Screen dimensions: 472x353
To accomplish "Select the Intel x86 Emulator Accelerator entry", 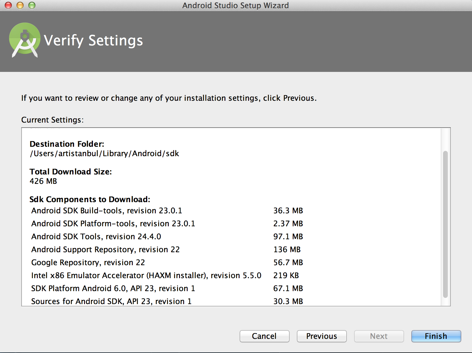I will (x=146, y=276).
